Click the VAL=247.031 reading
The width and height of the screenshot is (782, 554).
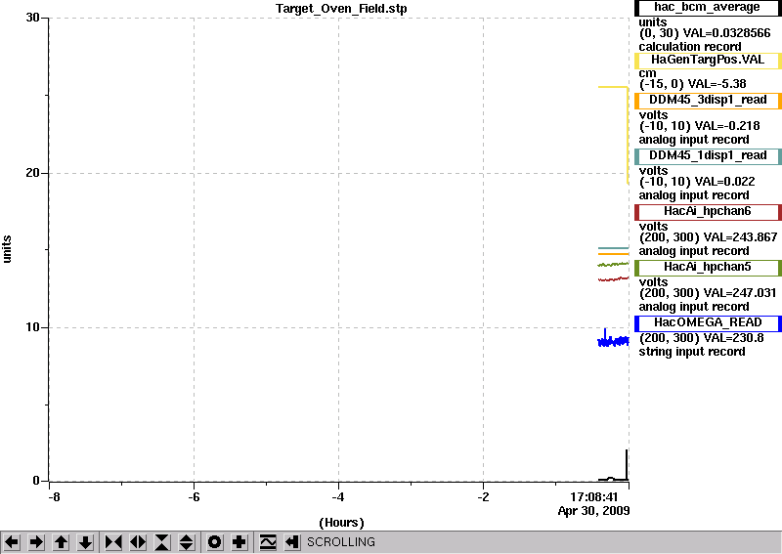740,293
